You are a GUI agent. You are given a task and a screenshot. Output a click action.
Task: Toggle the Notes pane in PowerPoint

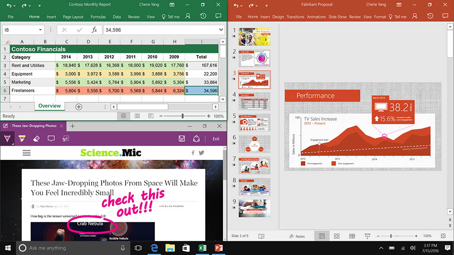pyautogui.click(x=297, y=236)
